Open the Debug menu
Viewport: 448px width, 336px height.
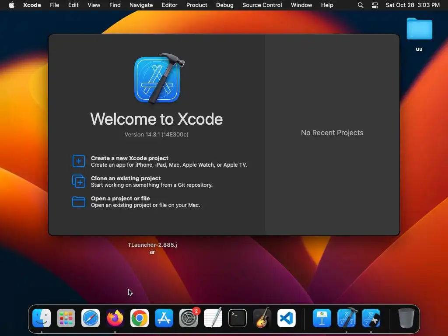pos(224,5)
